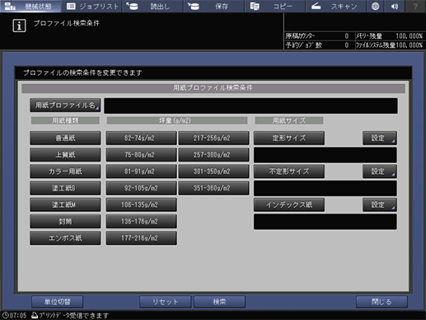Select weight 62-74g/m2
This screenshot has height=320, width=426.
(x=141, y=138)
